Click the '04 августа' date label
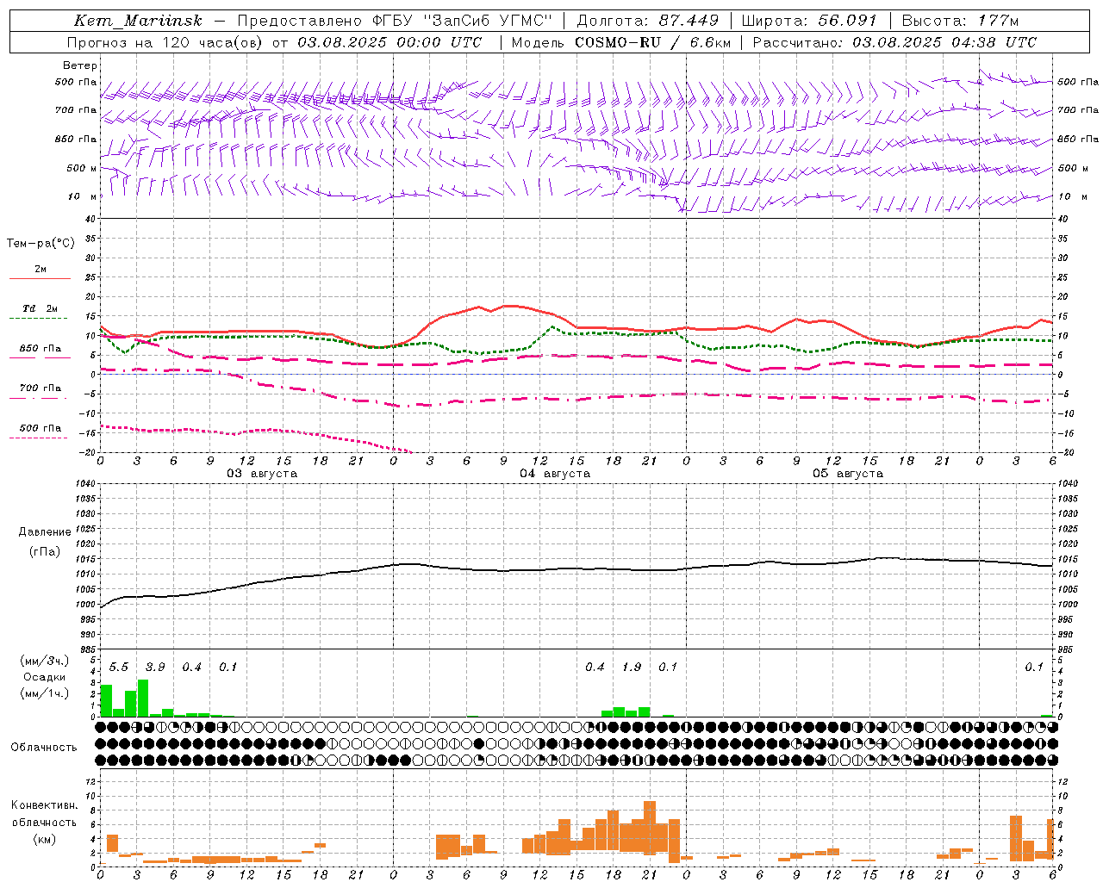 tap(555, 474)
